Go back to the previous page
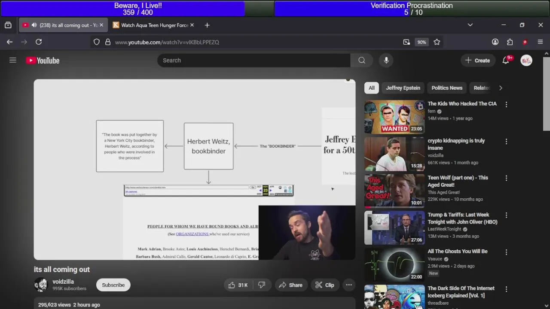Viewport: 550px width, 309px height. point(9,42)
